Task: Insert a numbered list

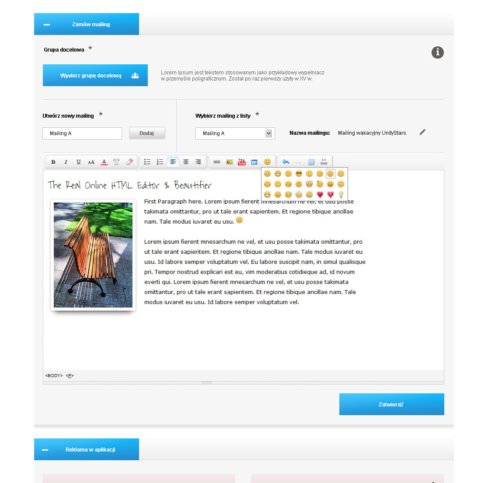Action: pyautogui.click(x=160, y=162)
